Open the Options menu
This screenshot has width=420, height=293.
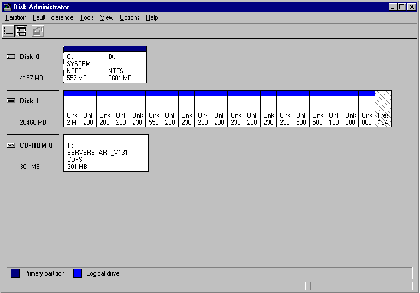[129, 17]
